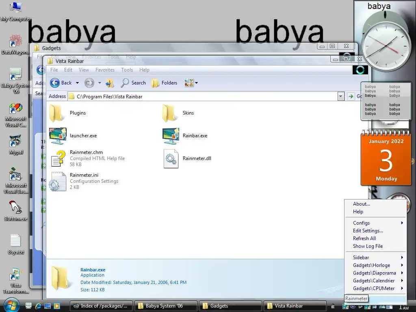This screenshot has height=312, width=416.
Task: Open the Views icon menu
Action: click(191, 83)
